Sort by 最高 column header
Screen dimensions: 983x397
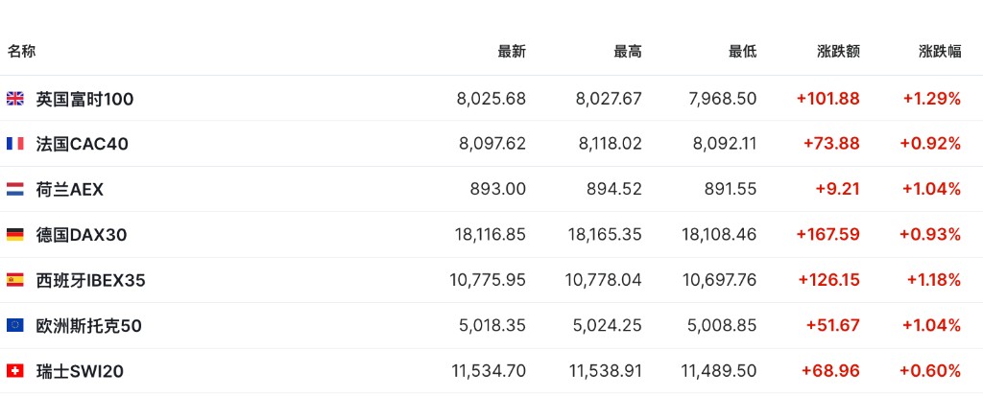[x=628, y=52]
